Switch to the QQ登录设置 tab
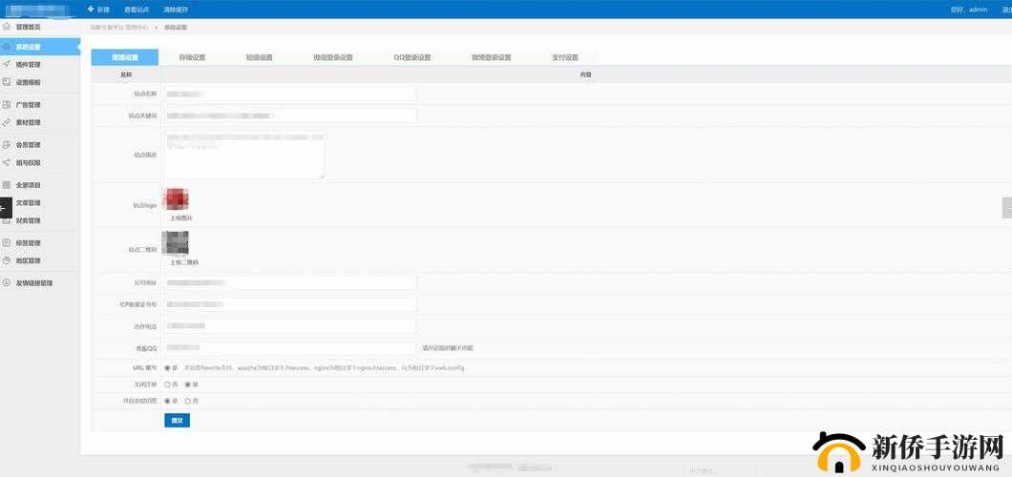The image size is (1012, 477). [412, 57]
